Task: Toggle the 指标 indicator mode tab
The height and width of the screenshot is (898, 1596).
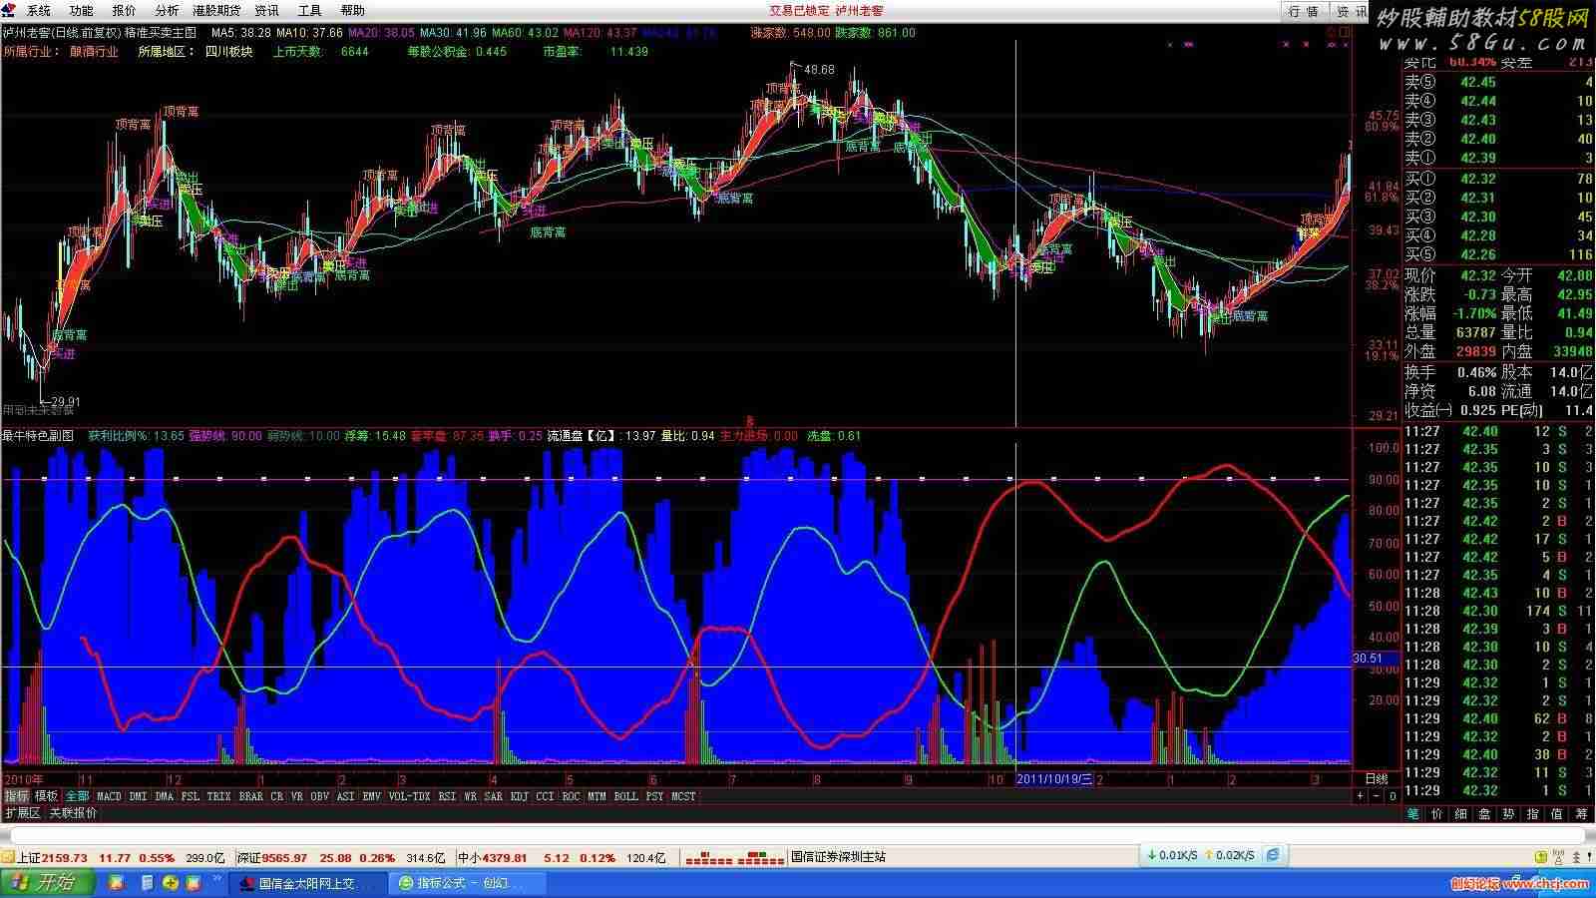Action: coord(16,796)
